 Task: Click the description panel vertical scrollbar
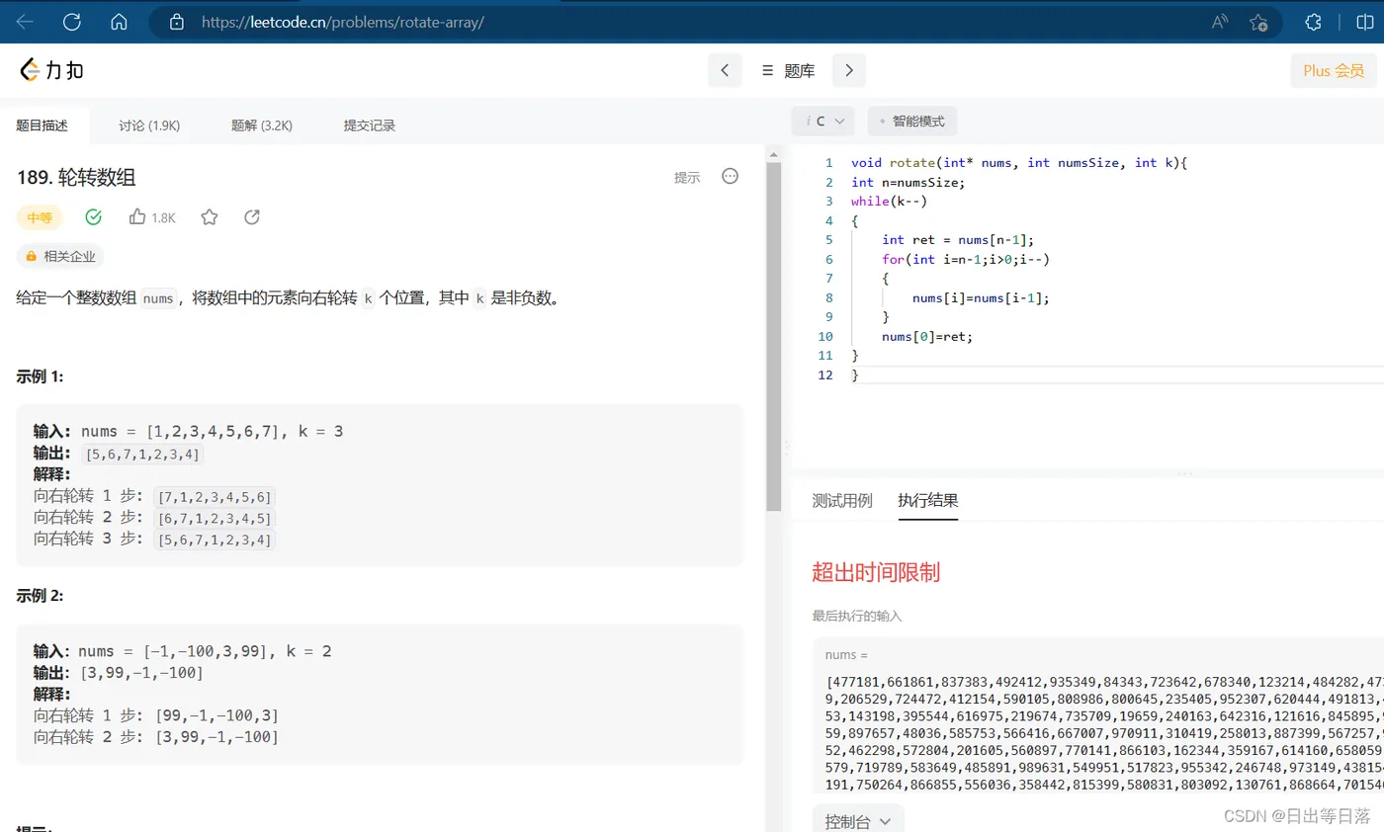(774, 336)
